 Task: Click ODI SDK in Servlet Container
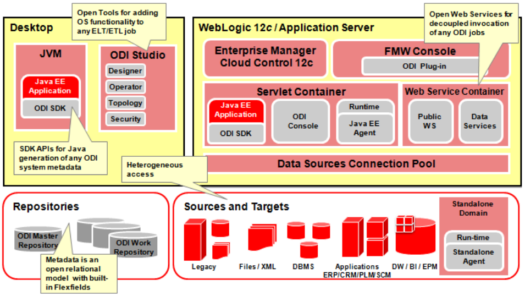[236, 133]
